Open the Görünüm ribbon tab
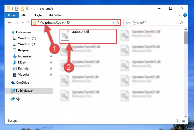This screenshot has height=130, width=194. click(55, 15)
